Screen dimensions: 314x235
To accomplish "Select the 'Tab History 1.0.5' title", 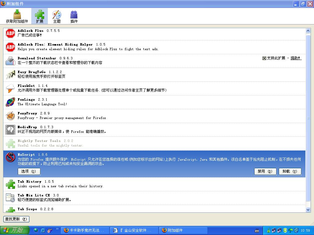I will pyautogui.click(x=36, y=181).
